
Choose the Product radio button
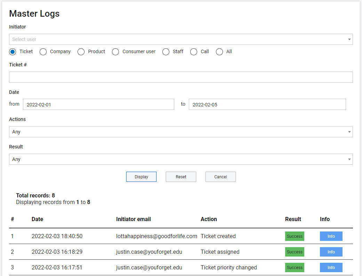(81, 52)
